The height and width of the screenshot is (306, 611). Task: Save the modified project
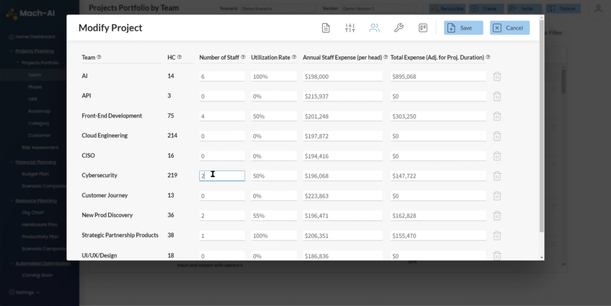[463, 27]
